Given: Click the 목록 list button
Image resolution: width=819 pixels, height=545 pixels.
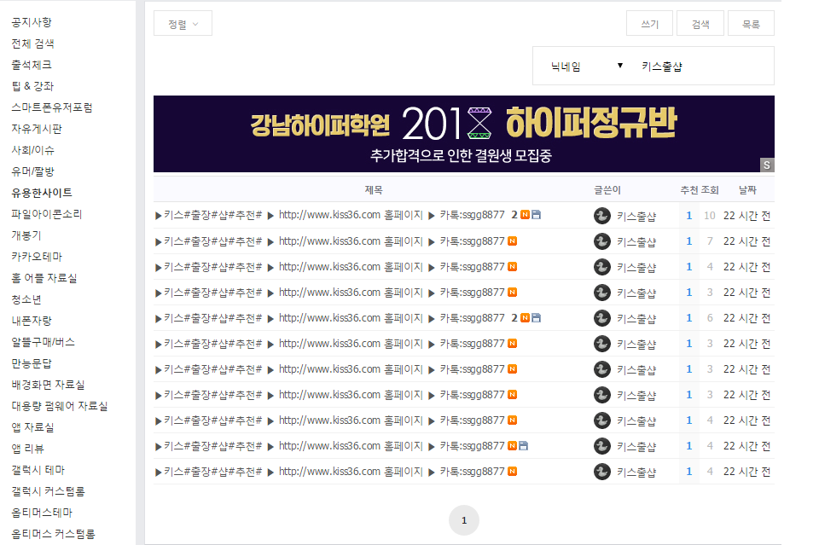Looking at the screenshot, I should [751, 24].
